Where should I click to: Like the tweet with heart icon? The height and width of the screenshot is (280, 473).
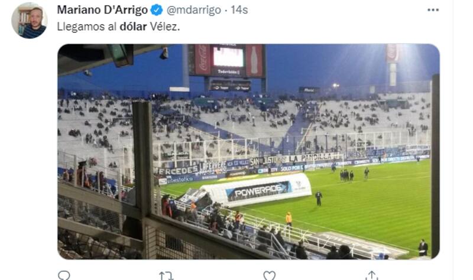[x=269, y=275]
